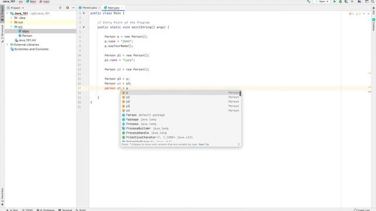Screen dimensions: 376x211
Task: Run with Coverage from the top toolbar
Action: [x=346, y=2]
